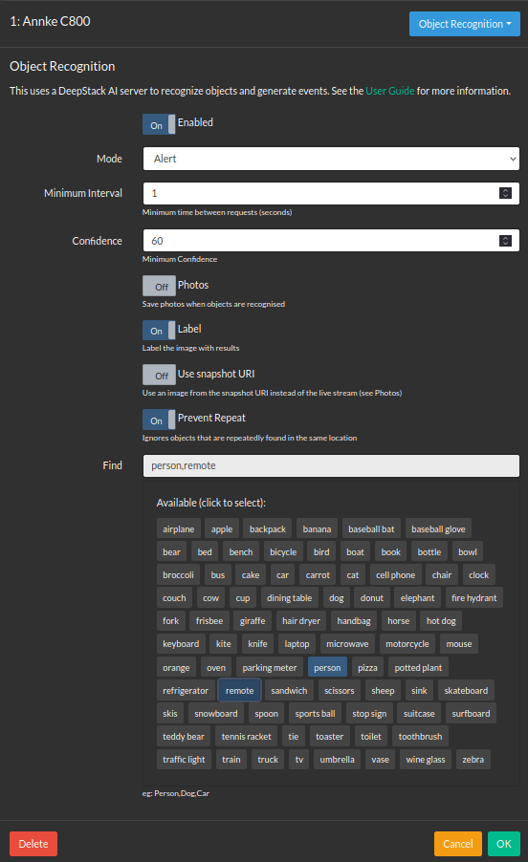Screen dimensions: 528x862
Task: Select the potted plant tag
Action: [418, 668]
